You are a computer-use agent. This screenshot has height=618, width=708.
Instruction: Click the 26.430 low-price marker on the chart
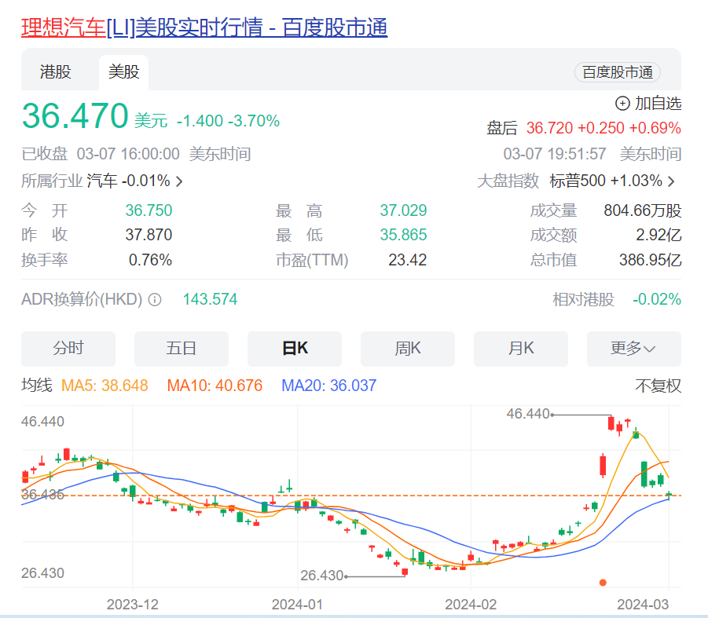point(322,576)
